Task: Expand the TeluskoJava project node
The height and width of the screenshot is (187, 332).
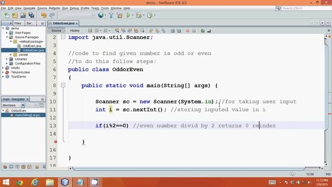Action: pos(3,72)
